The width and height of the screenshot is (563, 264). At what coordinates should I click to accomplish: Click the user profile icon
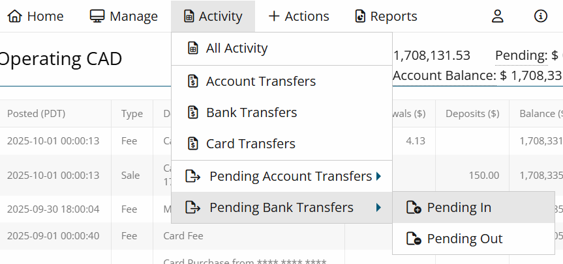[x=498, y=16]
